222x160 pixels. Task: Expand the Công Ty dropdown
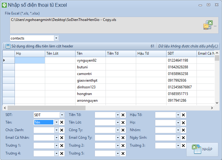118,130
